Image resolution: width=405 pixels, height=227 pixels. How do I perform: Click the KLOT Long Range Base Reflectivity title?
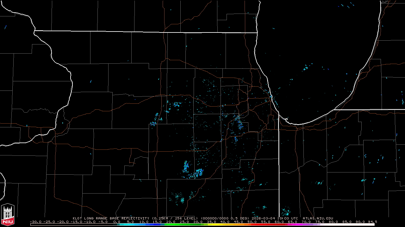(111, 218)
